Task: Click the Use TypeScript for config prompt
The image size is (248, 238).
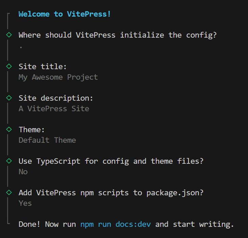Action: pos(111,161)
